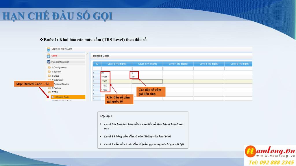The width and height of the screenshot is (296, 166).
Task: Open the Users menu label
Action: [x=54, y=56]
